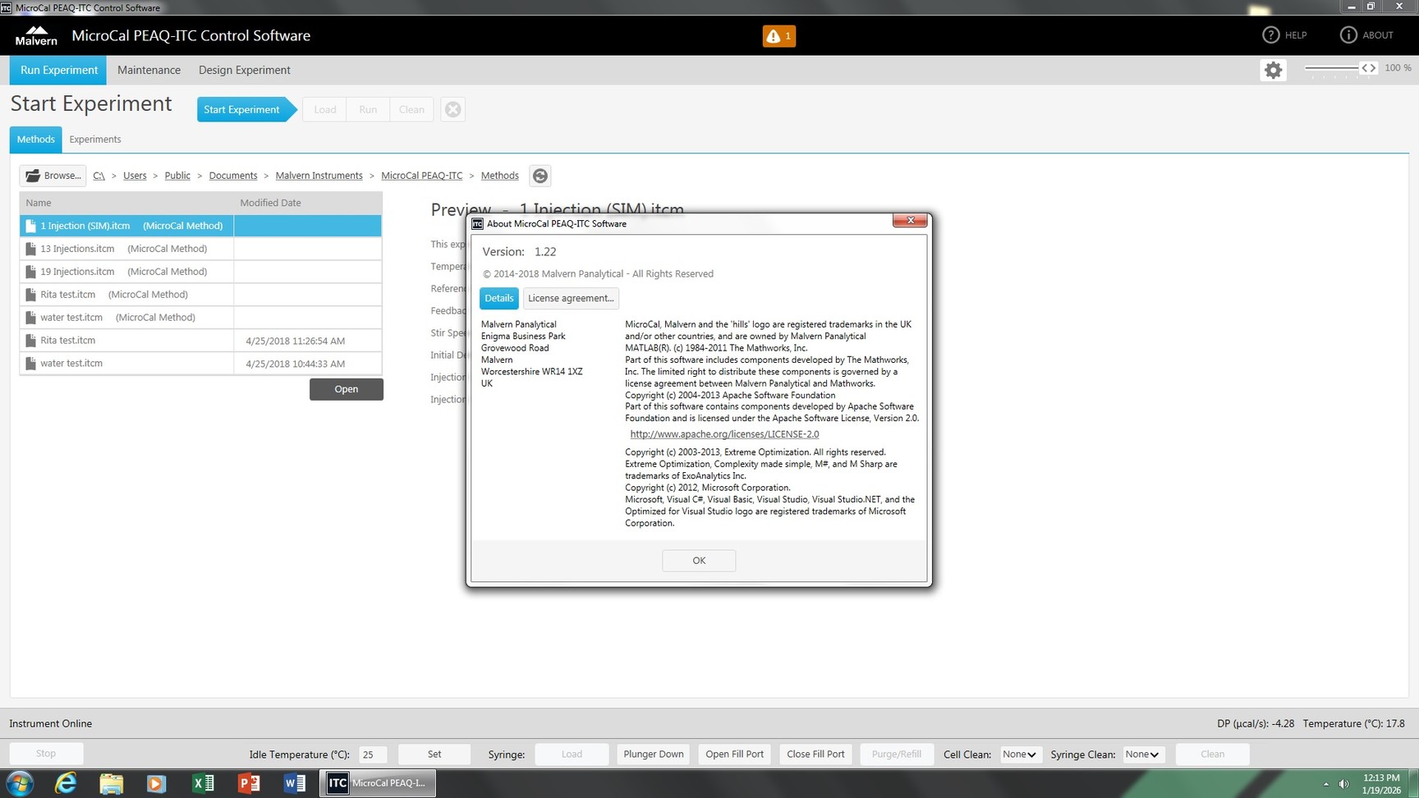
Task: Open settings gear icon
Action: (1273, 71)
